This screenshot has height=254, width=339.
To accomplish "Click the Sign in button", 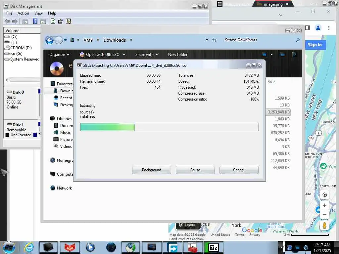I will click(315, 45).
